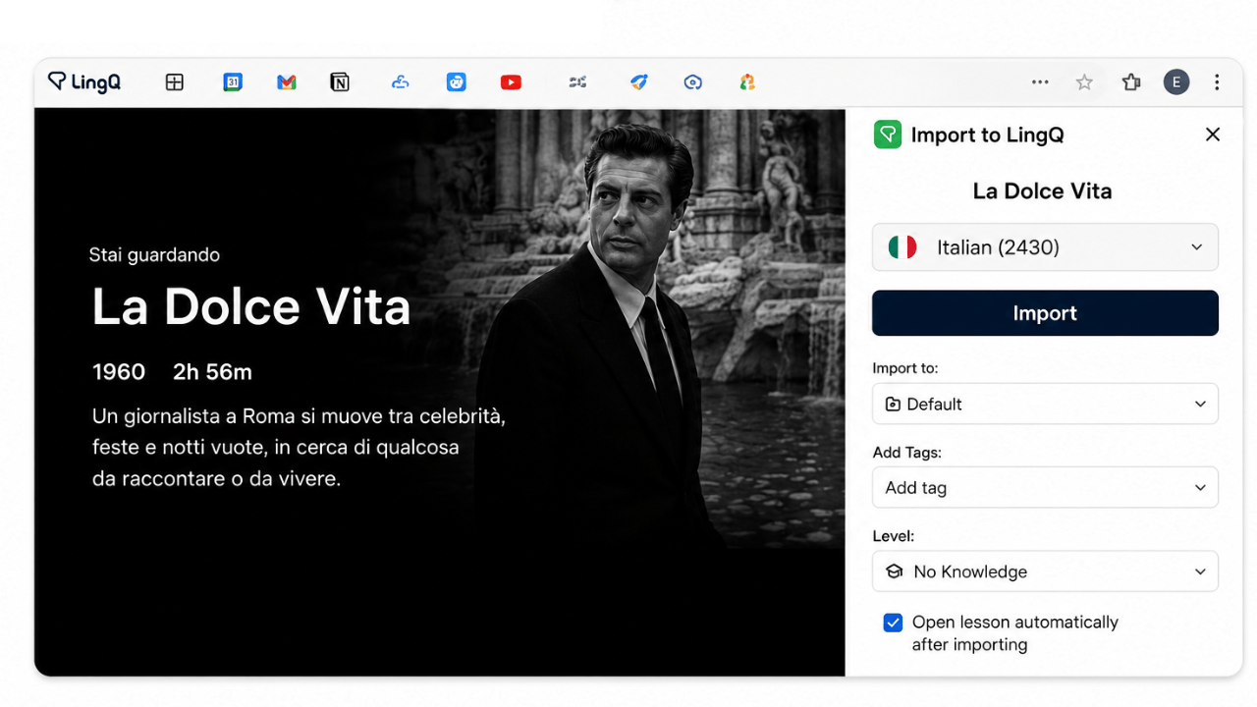Click the Stai guardando label
1257x707 pixels.
click(154, 255)
